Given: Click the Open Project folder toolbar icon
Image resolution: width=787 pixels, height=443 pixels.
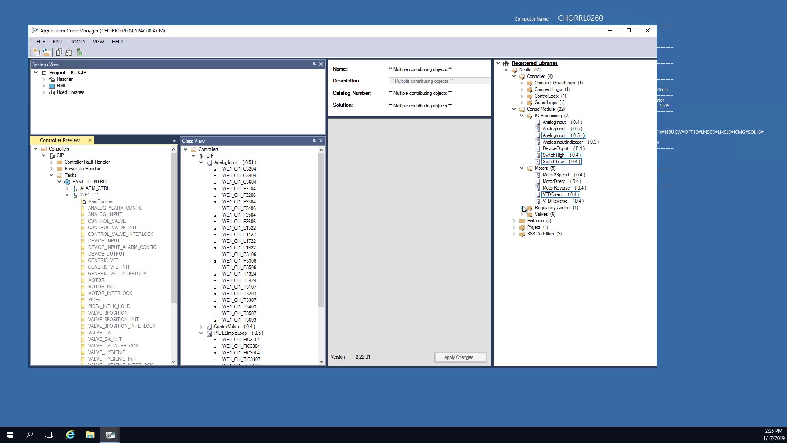Looking at the screenshot, I should (47, 52).
